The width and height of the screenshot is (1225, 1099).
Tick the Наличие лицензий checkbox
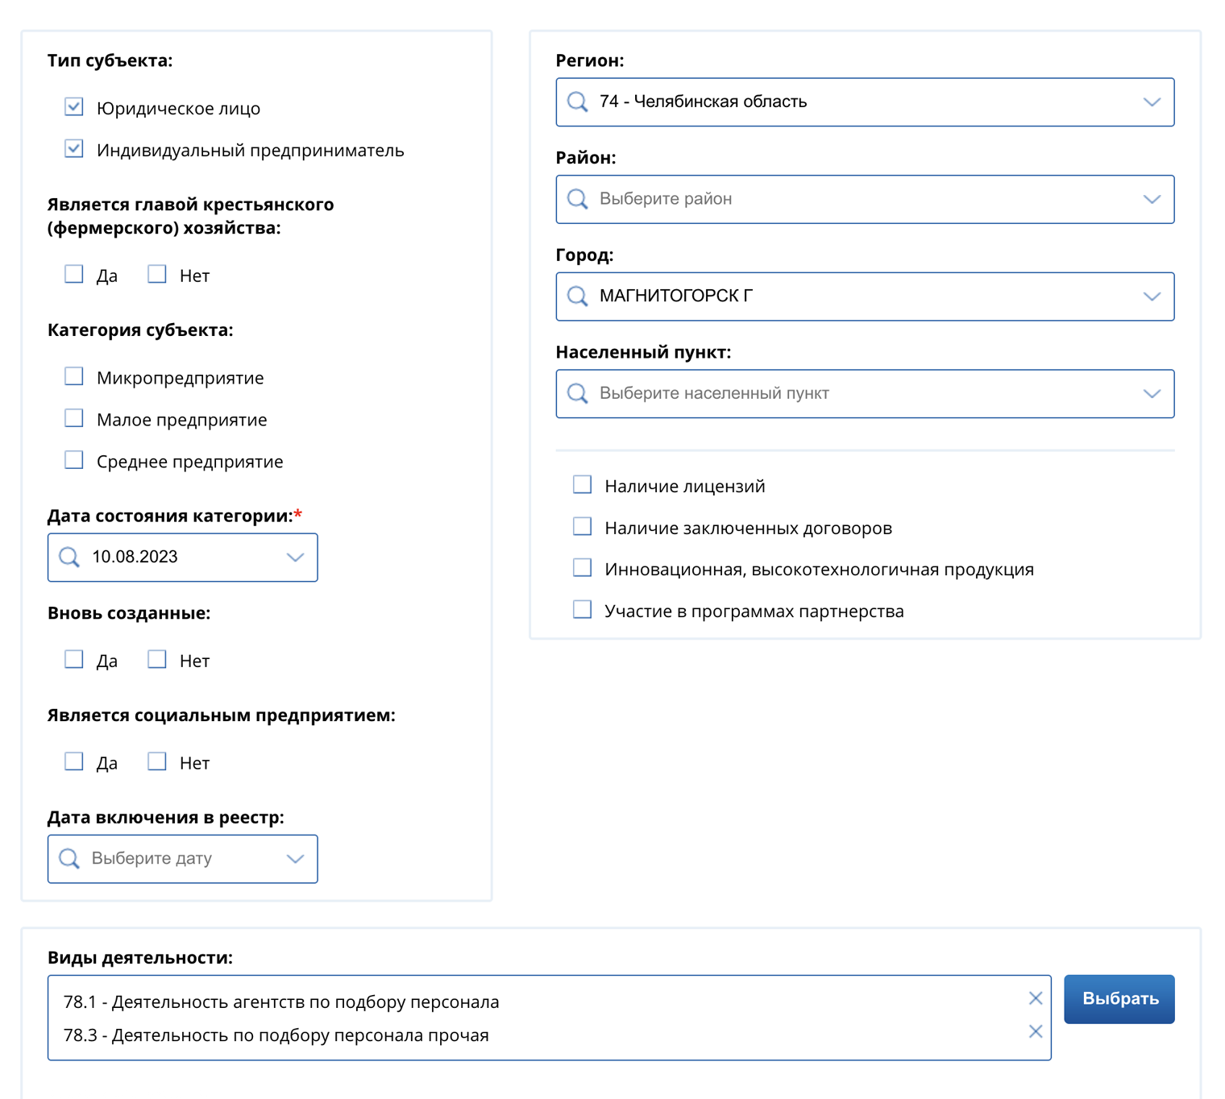pyautogui.click(x=582, y=484)
